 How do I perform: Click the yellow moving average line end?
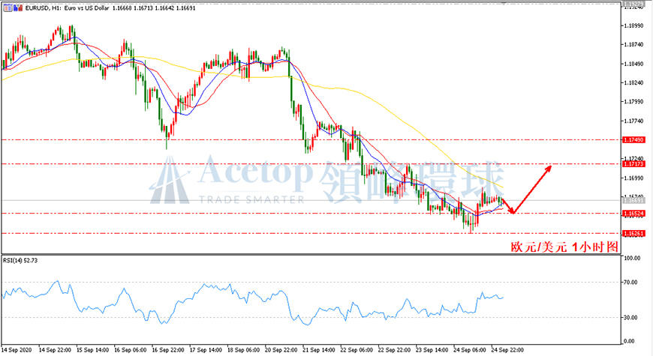click(502, 187)
